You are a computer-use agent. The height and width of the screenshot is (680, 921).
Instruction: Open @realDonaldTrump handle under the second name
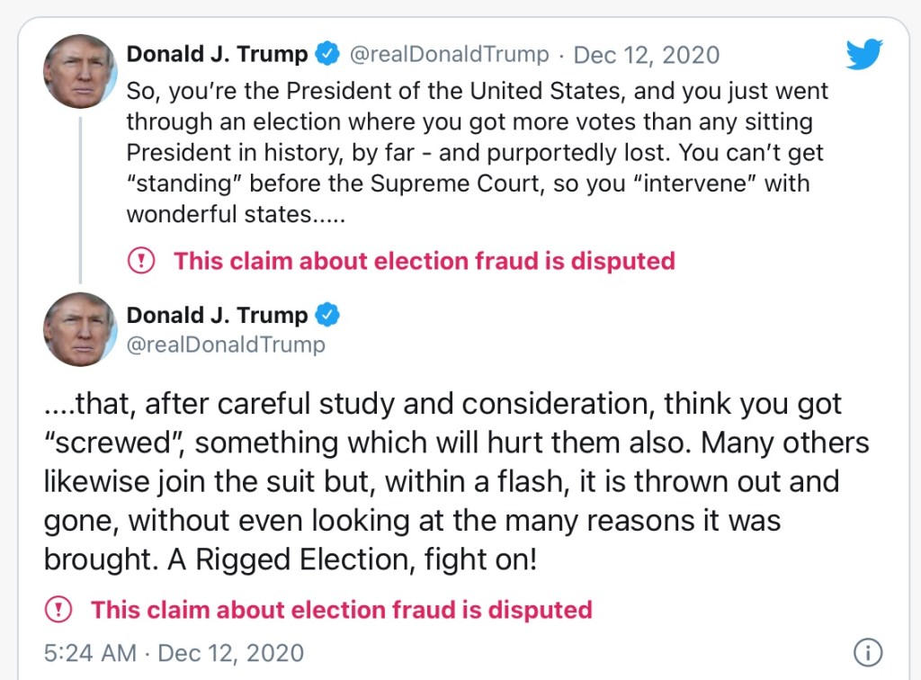coord(226,344)
